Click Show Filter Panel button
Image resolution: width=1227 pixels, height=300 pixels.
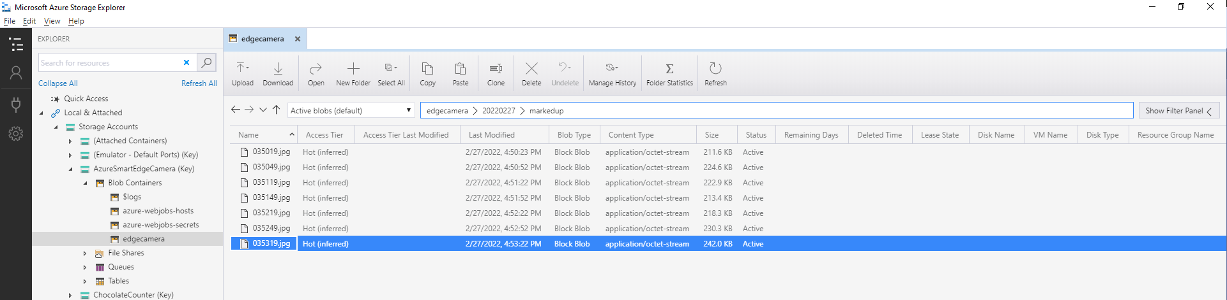point(1178,111)
